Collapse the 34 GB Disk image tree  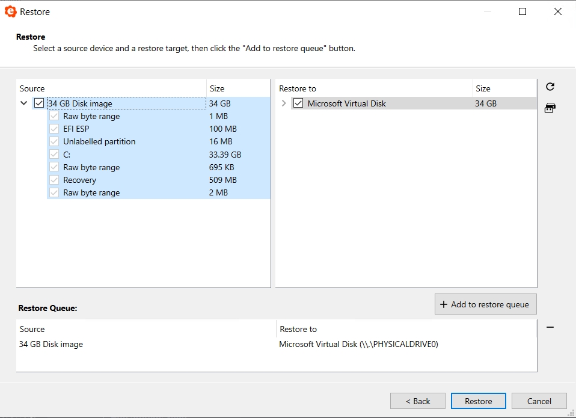tap(24, 103)
